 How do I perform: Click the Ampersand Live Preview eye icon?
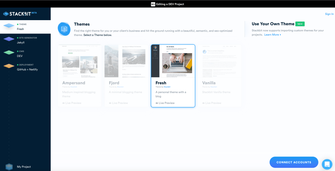click(x=64, y=103)
